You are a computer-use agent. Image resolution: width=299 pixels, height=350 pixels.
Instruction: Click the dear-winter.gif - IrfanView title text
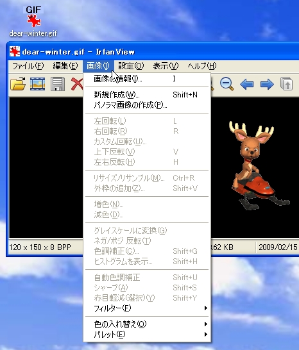(x=78, y=52)
